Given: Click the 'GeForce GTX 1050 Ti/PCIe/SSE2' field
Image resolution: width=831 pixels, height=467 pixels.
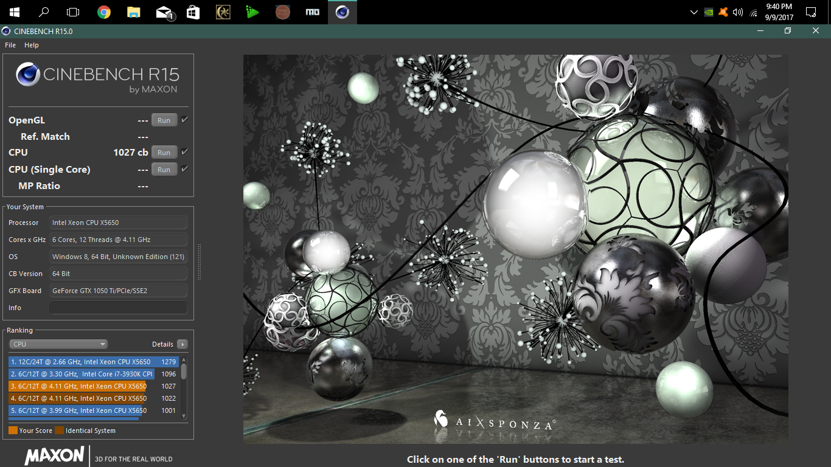Looking at the screenshot, I should (118, 291).
